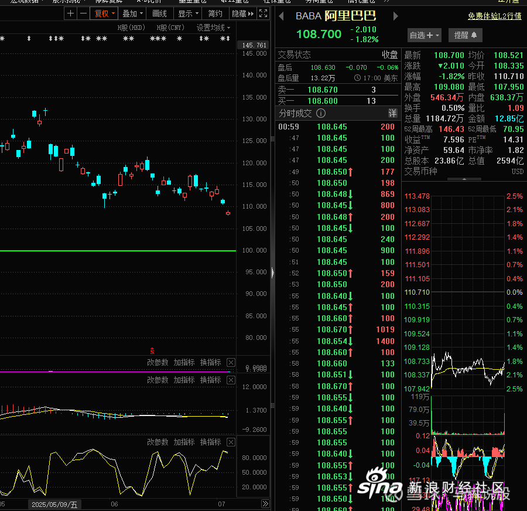Click the 最高 109.080 value
527x511 pixels.
[x=449, y=87]
